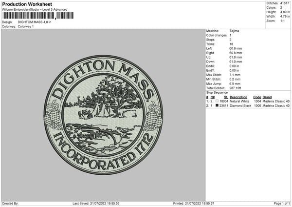Image resolution: width=292 pixels, height=207 pixels.
Task: Click the 'Created By:' footer label
Action: point(10,204)
